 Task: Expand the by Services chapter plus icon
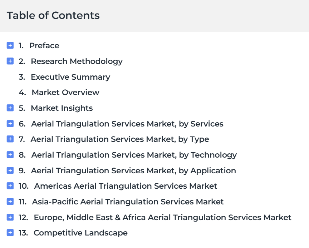(10, 124)
